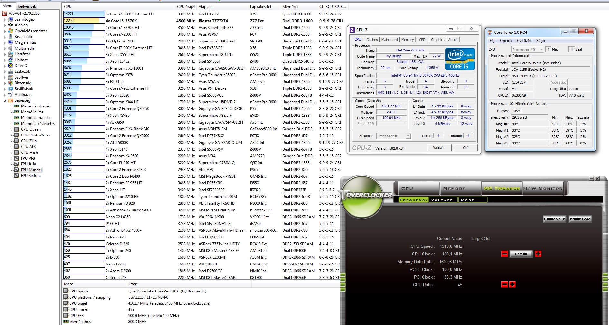Open the SPD tab in CPU-Z
Screen dimensions: 609x325
point(422,40)
